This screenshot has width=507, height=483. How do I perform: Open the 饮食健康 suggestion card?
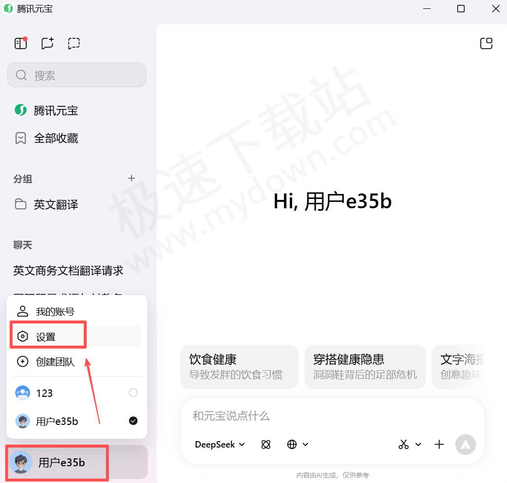coord(239,366)
